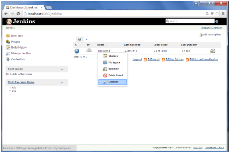Click Changes notepad icon in context menu
This screenshot has width=229, height=152.
105,56
